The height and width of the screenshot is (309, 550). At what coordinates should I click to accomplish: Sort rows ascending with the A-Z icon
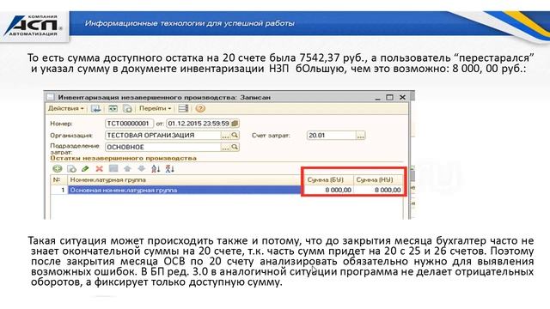coord(156,169)
